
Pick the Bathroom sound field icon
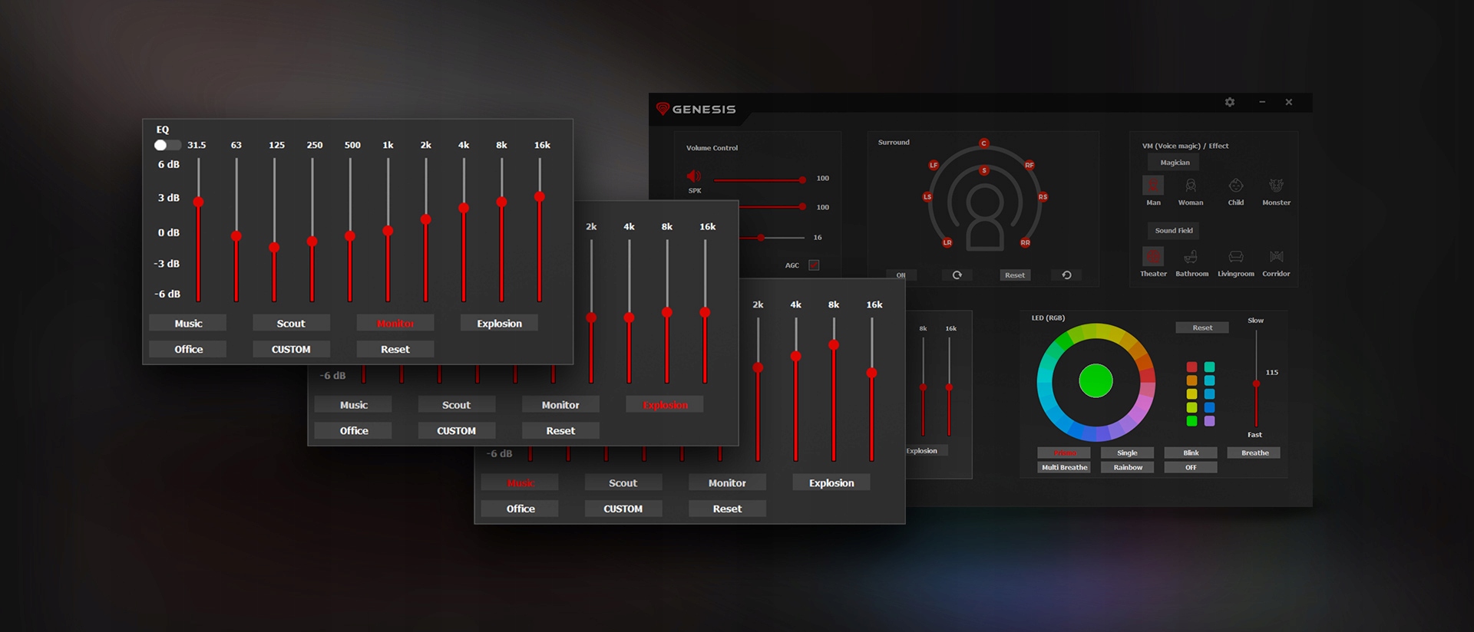pos(1191,256)
